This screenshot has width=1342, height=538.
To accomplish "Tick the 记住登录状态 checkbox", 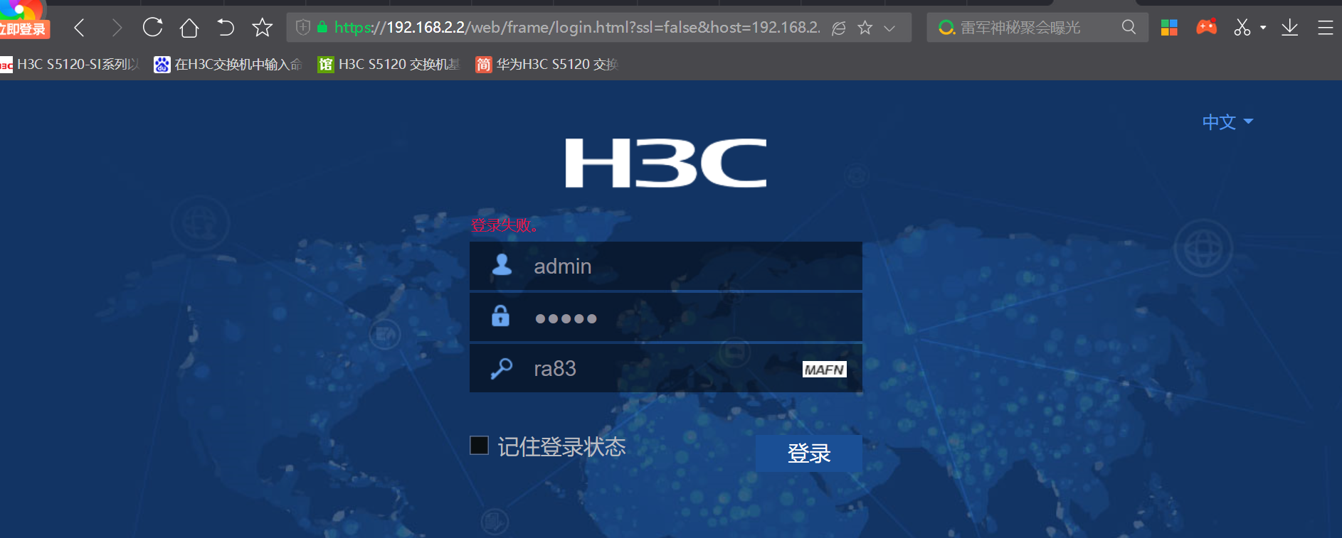I will point(479,446).
